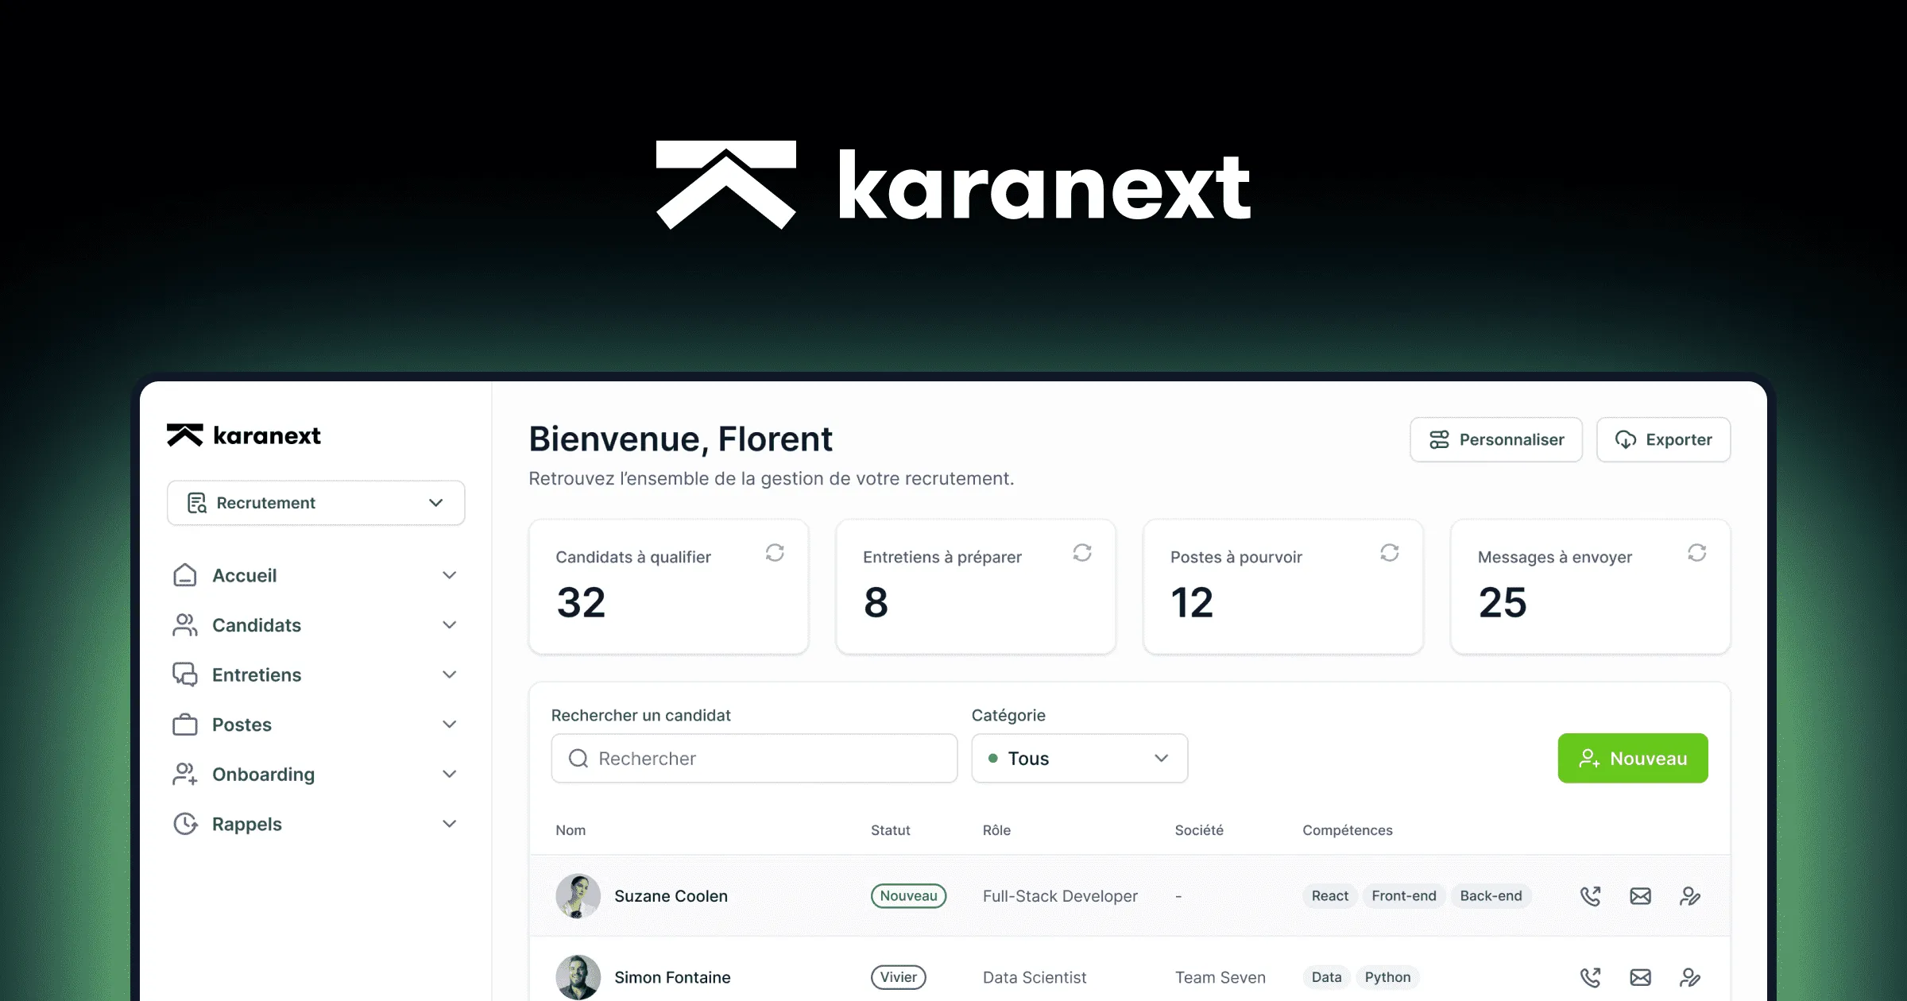The image size is (1907, 1001).
Task: Click the search magnifier icon in Rechercher
Action: coord(578,759)
